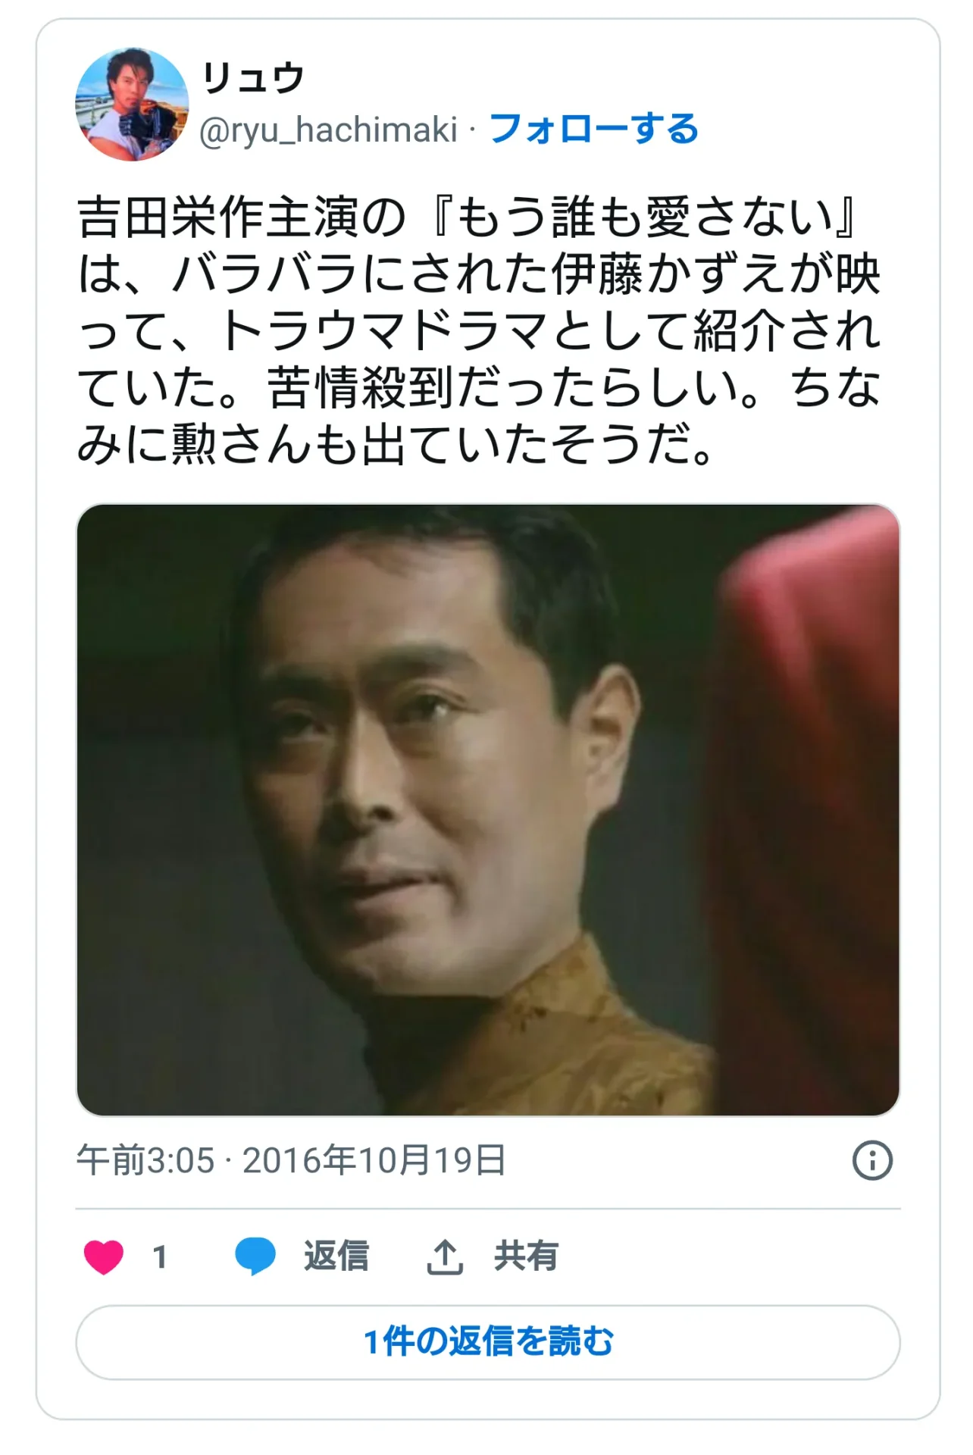This screenshot has height=1455, width=973.
Task: Click the like count number 1
Action: coord(160,1257)
